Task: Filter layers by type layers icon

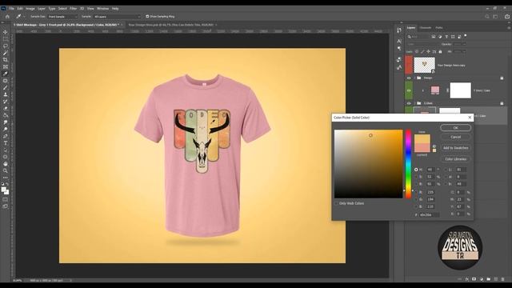Action: tap(446, 37)
